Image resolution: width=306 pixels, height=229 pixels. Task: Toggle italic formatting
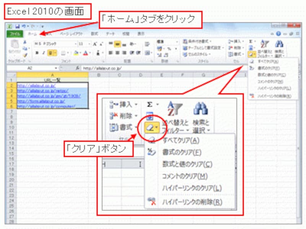[44, 53]
